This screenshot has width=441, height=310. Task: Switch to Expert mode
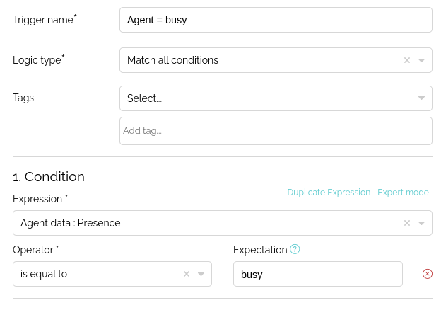point(403,193)
